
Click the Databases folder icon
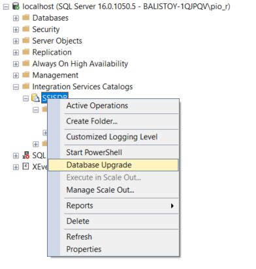point(26,18)
